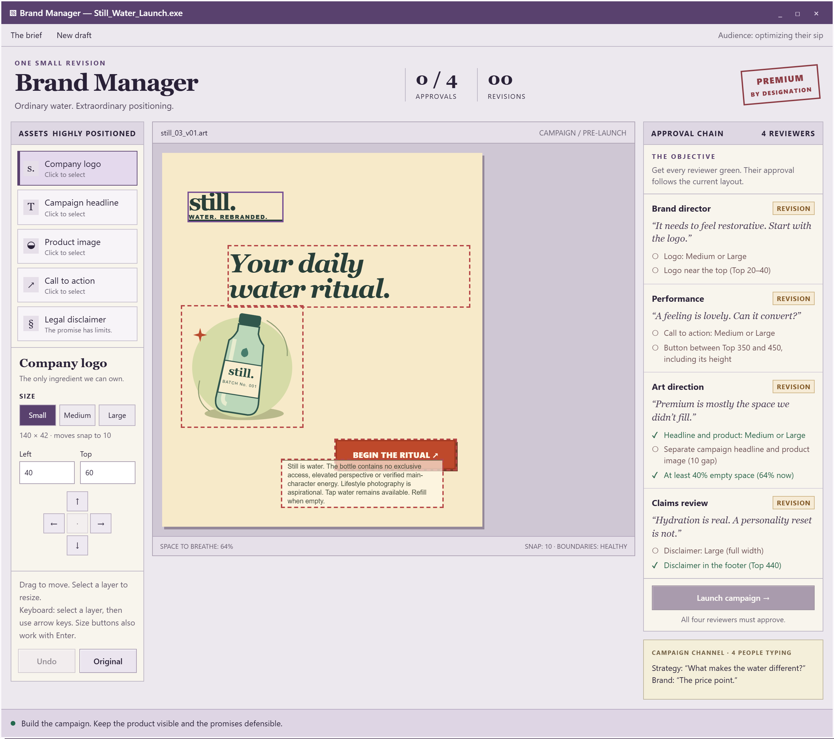Click the Legal disclaimer section-sign icon
834x739 pixels.
pyautogui.click(x=31, y=324)
